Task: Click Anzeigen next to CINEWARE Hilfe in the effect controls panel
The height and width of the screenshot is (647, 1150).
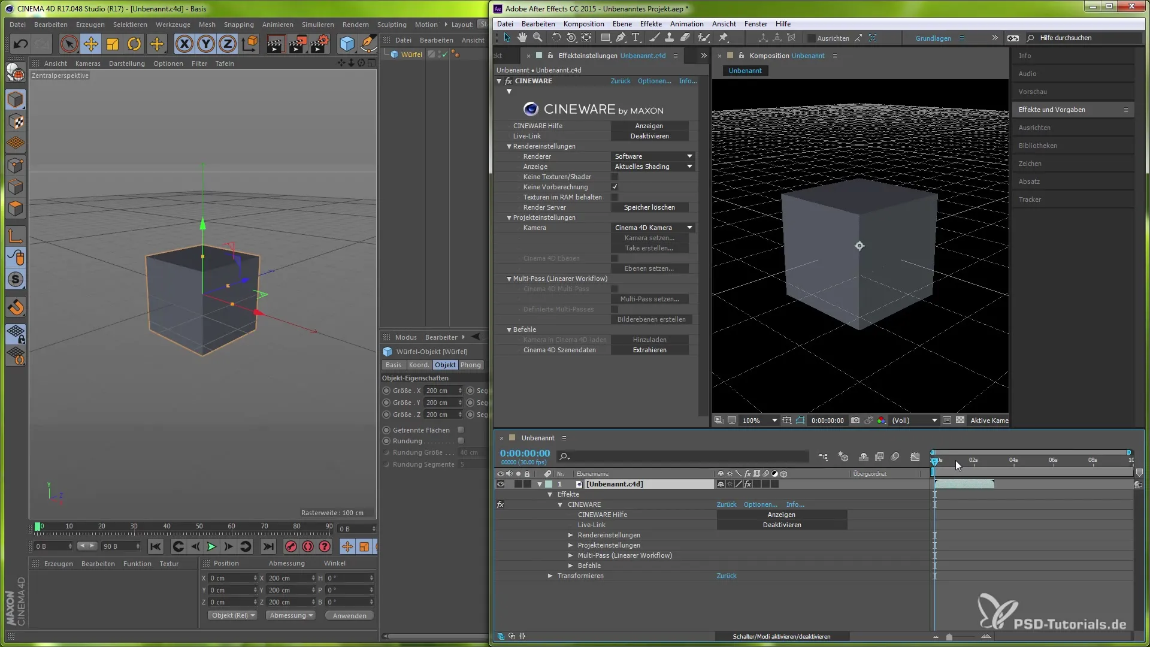Action: [649, 126]
